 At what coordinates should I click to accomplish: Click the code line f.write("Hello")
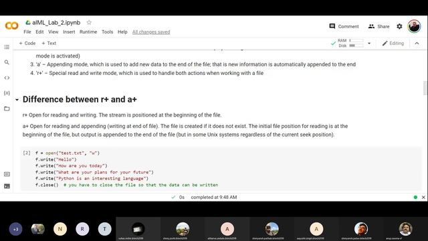(x=56, y=159)
